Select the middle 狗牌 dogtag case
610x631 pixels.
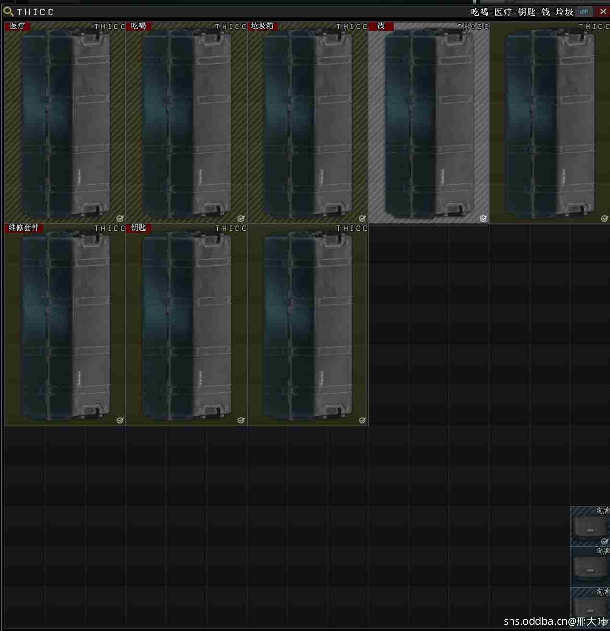[590, 567]
